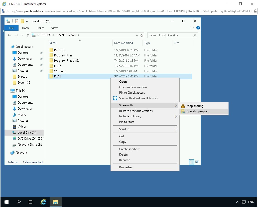Image resolution: width=258 pixels, height=208 pixels.
Task: Click the search magnifier icon in Explorer
Action: point(194,35)
